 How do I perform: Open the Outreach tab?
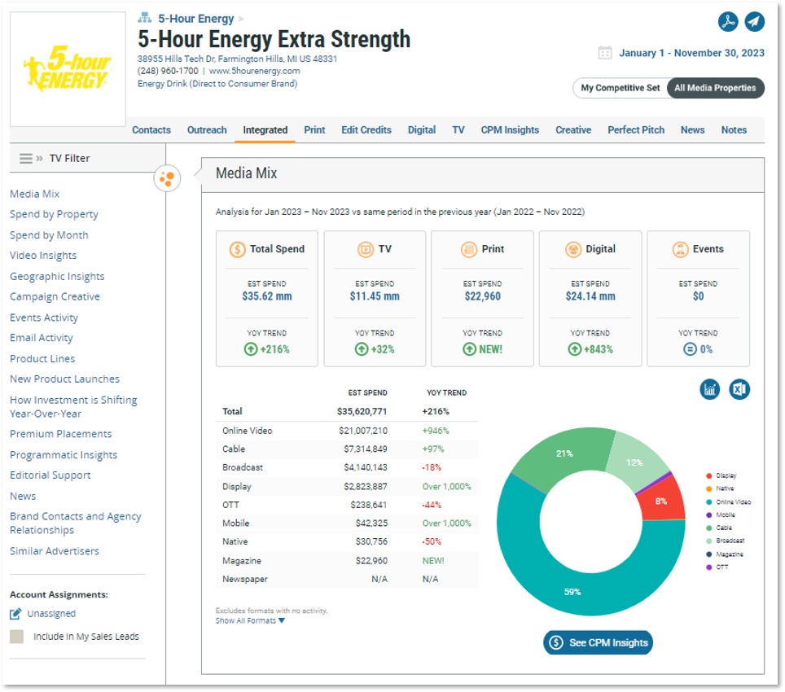tap(207, 130)
